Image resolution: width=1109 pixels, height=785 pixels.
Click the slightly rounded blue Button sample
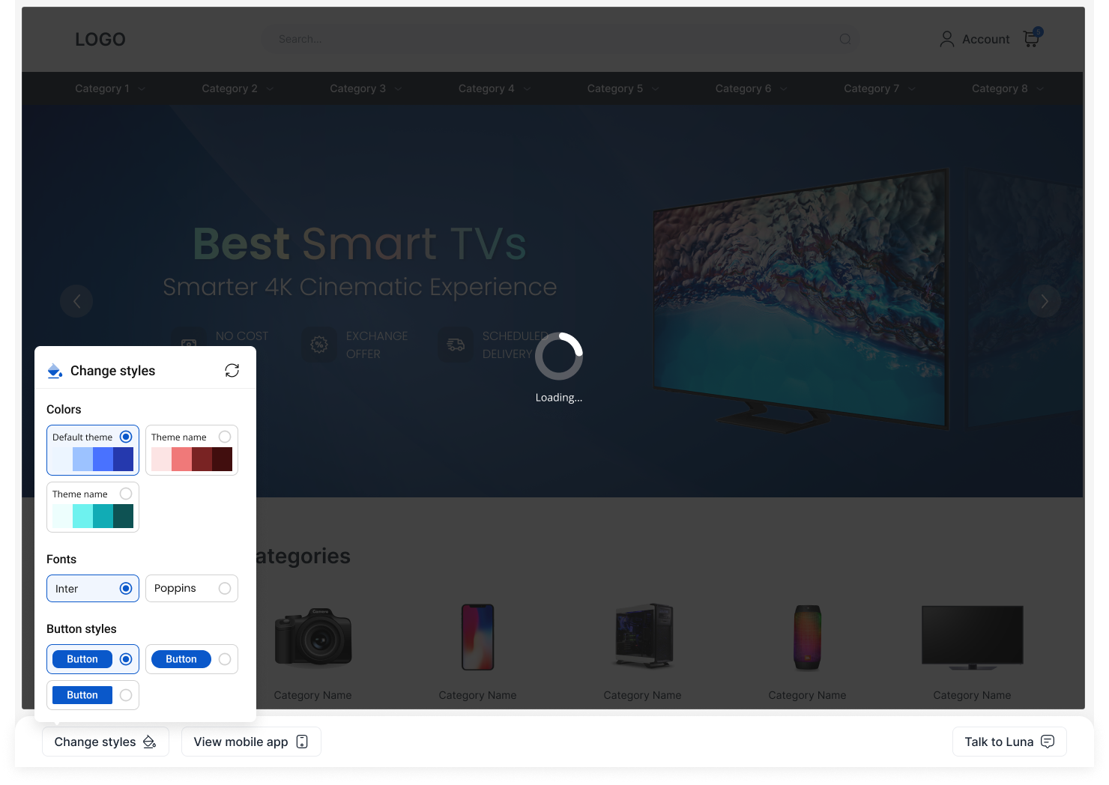pyautogui.click(x=82, y=659)
